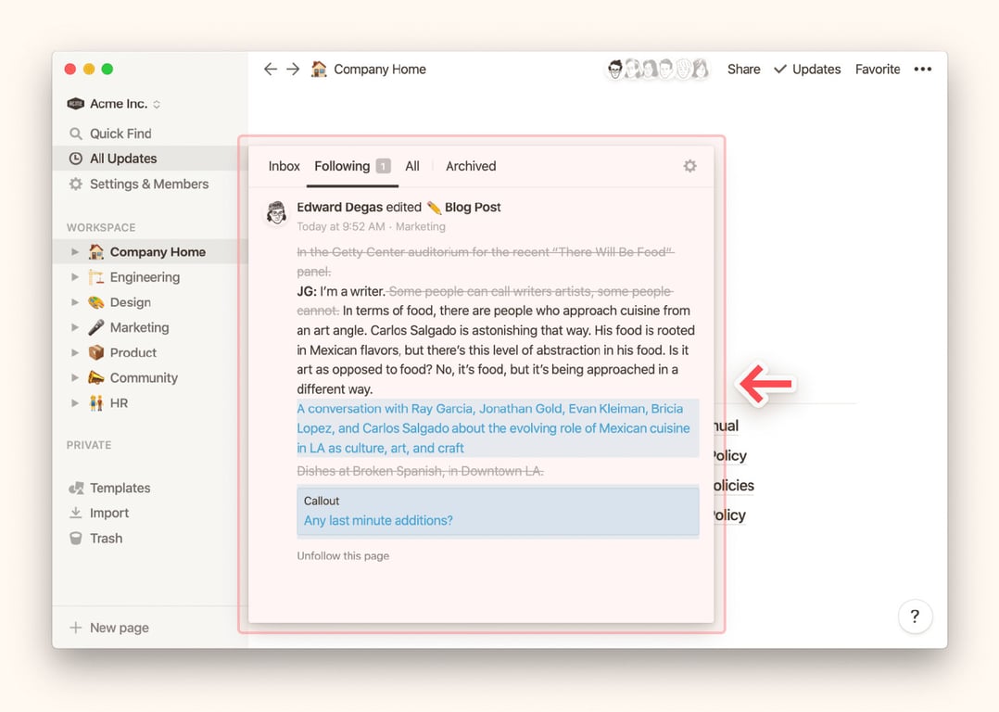Expand the HR page arrow
The width and height of the screenshot is (999, 712).
tap(75, 403)
